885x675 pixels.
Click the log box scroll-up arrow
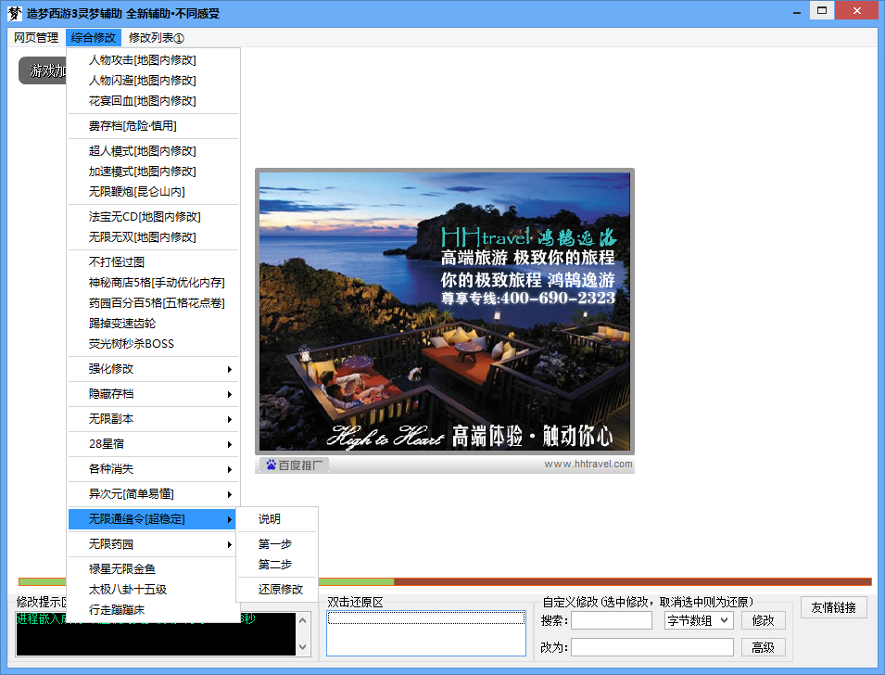click(x=303, y=619)
